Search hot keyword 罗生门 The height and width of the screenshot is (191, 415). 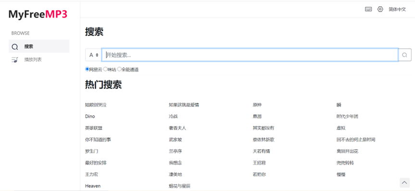point(91,151)
